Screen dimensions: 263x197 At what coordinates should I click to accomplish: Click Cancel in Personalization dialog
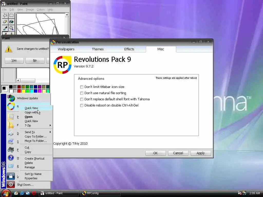(178, 153)
